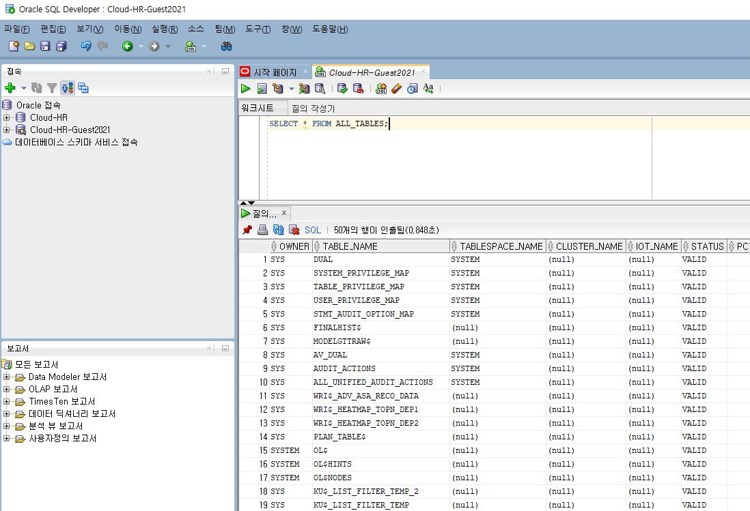Image resolution: width=750 pixels, height=511 pixels.
Task: Refresh the query result grid
Action: (279, 230)
